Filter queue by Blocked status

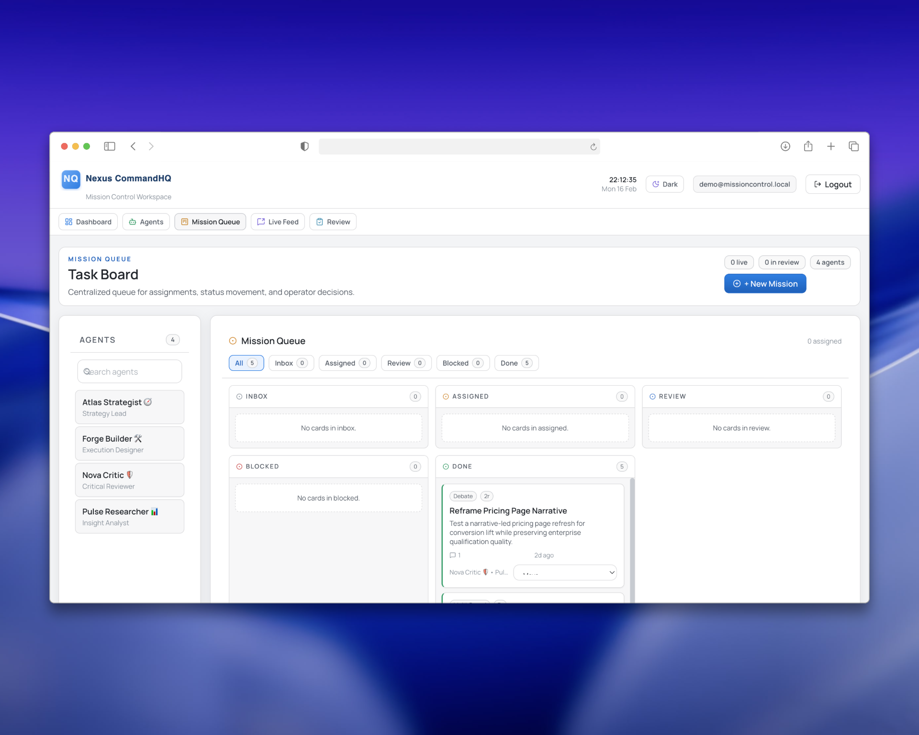[462, 363]
